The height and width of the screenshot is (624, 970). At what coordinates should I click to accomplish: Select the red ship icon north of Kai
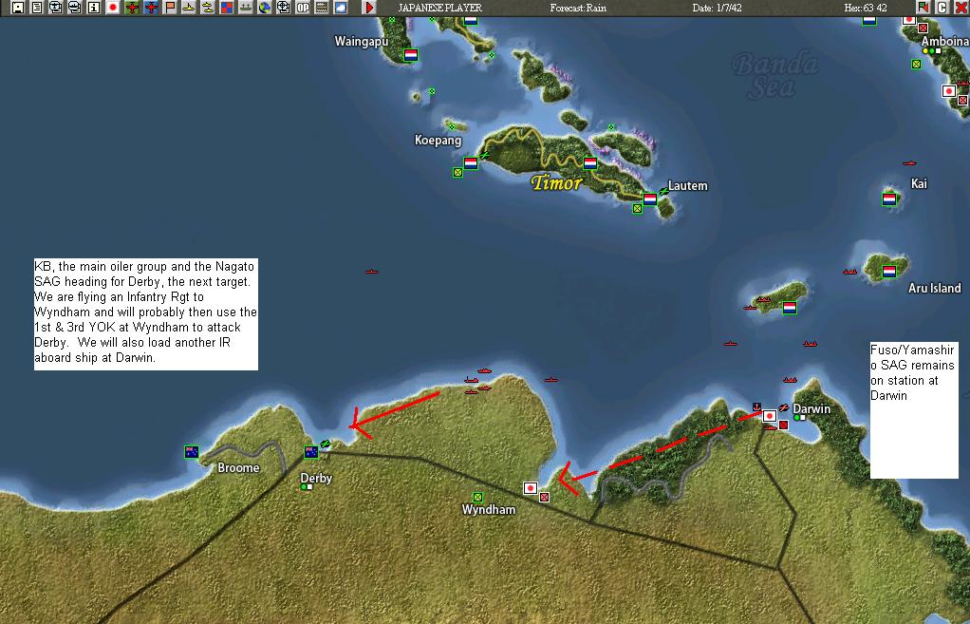pos(908,162)
